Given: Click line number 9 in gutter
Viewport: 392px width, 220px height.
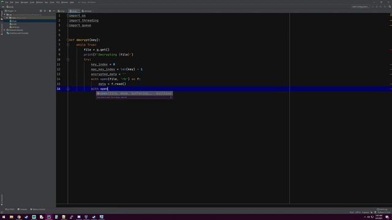Looking at the screenshot, I should 59,54.
